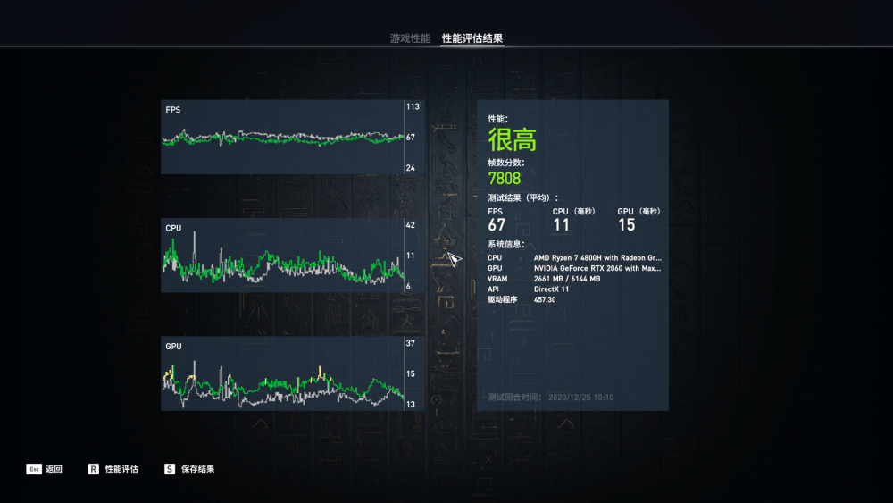This screenshot has height=503, width=893.
Task: Click the 返回 button label
Action: 54,469
